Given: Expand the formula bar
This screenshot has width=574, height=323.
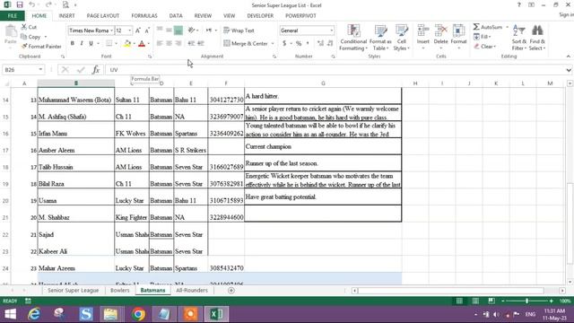Looking at the screenshot, I should click(569, 70).
